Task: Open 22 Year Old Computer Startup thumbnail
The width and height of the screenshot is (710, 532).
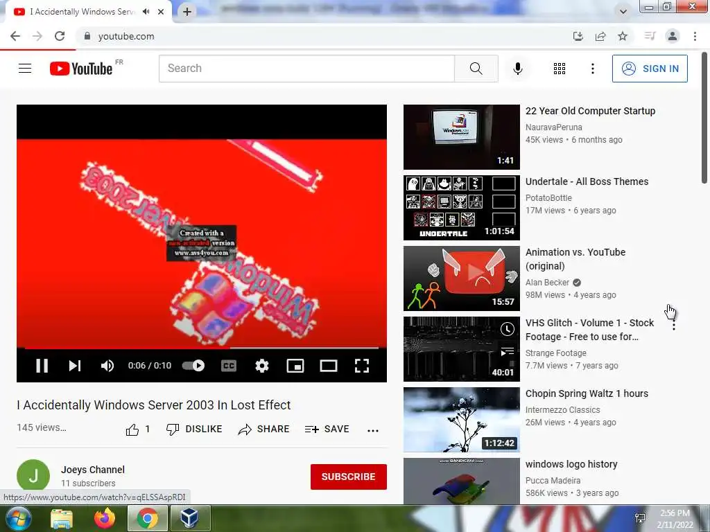Action: tap(461, 137)
